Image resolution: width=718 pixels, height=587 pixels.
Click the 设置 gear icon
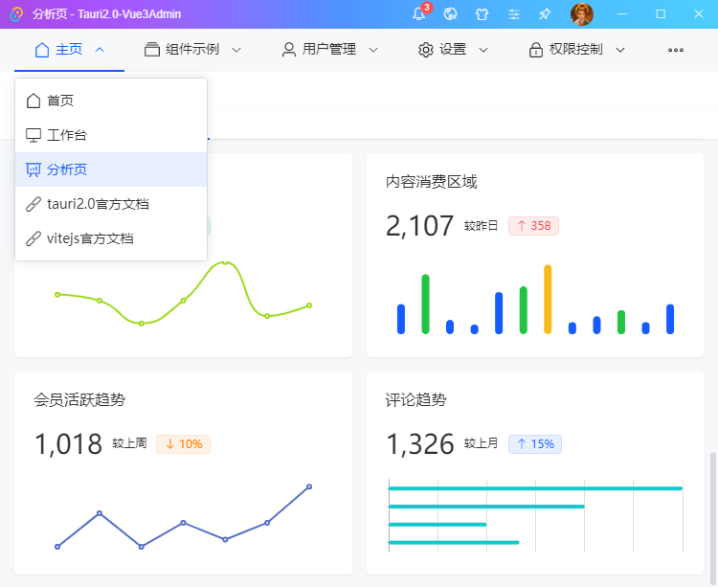(426, 50)
